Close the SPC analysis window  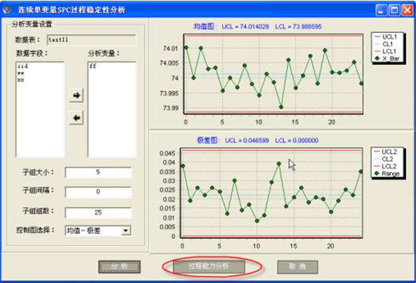(x=406, y=10)
